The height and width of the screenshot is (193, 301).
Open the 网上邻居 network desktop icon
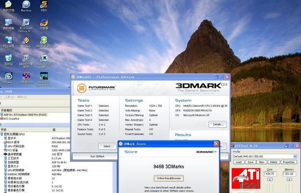pyautogui.click(x=8, y=42)
